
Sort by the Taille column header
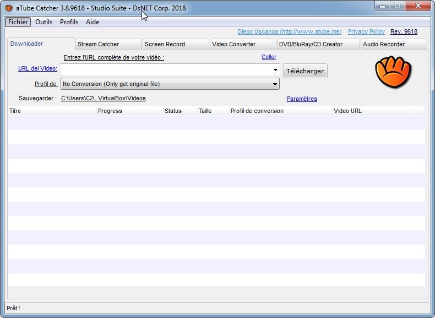click(x=213, y=111)
